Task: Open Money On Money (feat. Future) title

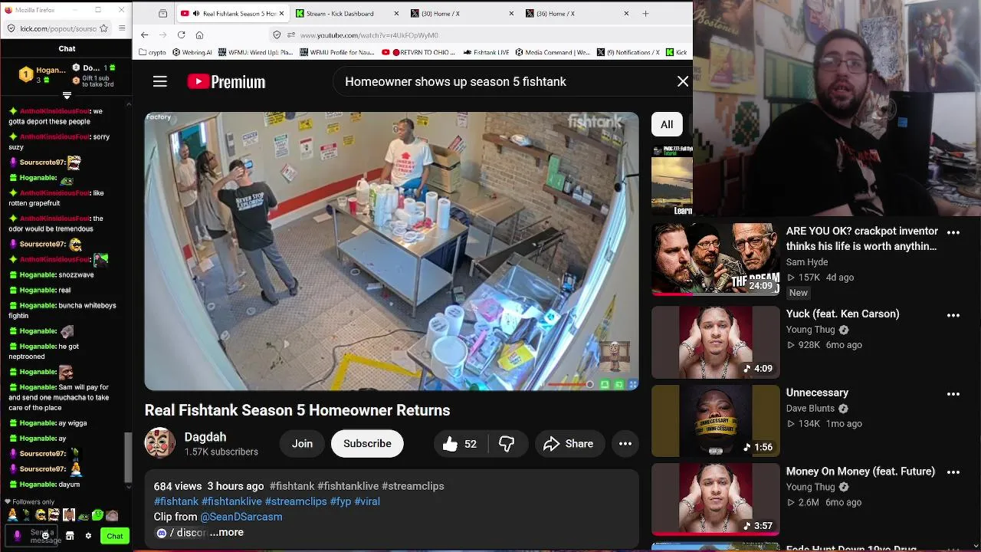Action: (x=861, y=472)
